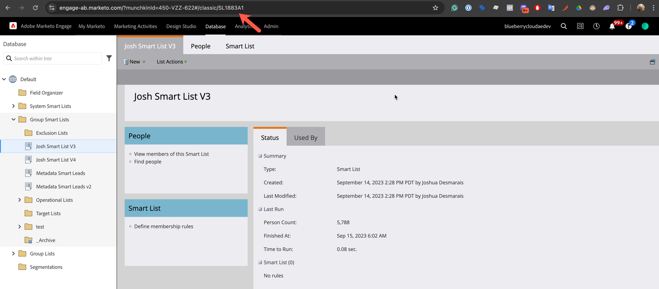Open the List Actions dropdown
The image size is (659, 289).
tap(171, 62)
